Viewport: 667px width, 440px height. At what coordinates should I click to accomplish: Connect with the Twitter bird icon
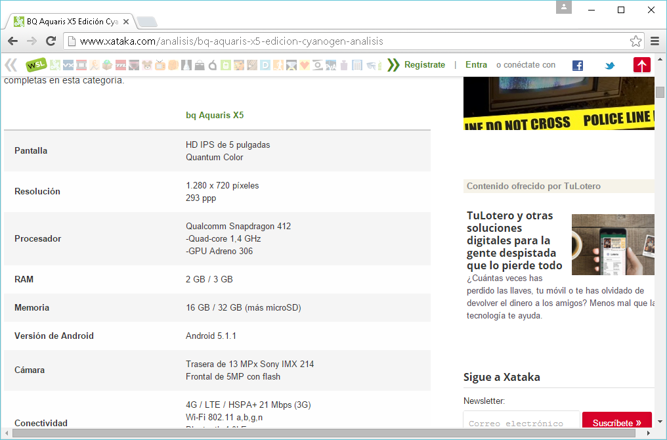[x=610, y=66]
